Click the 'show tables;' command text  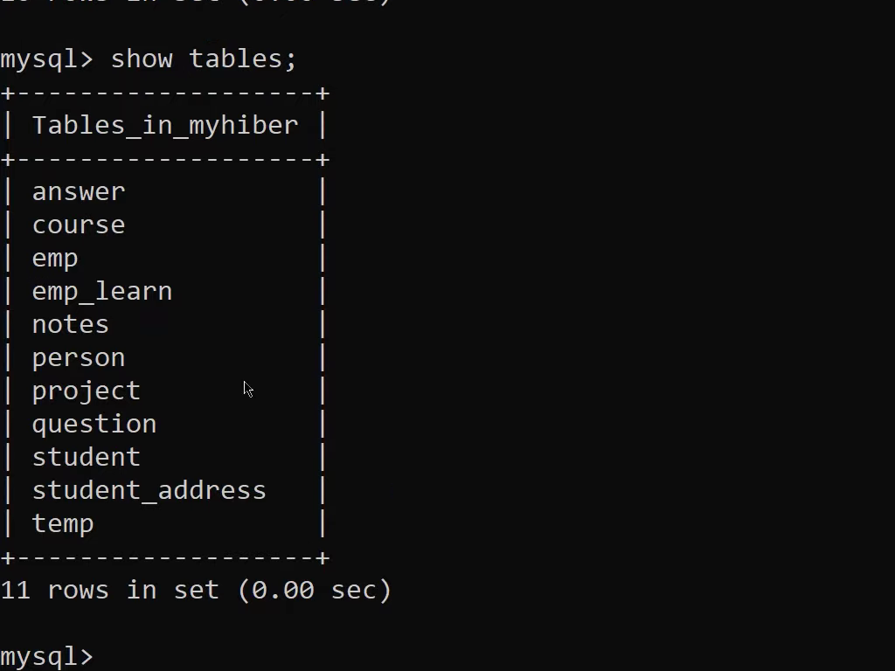(x=204, y=59)
